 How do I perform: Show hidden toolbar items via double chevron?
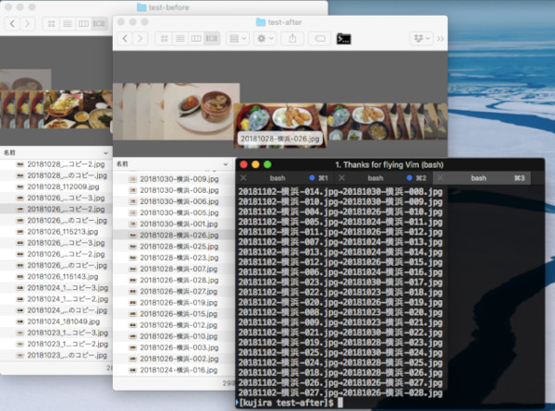click(440, 39)
